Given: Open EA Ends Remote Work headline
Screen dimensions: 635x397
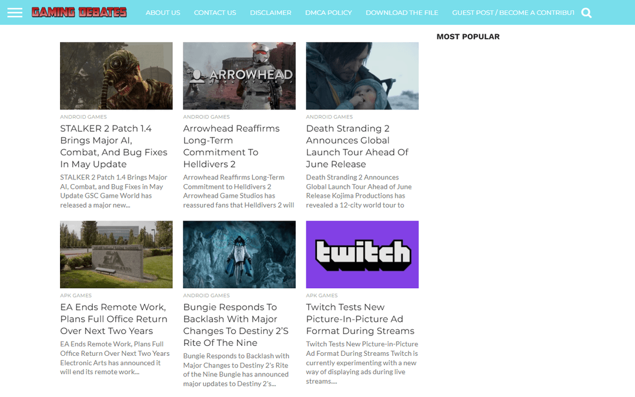Looking at the screenshot, I should (114, 319).
